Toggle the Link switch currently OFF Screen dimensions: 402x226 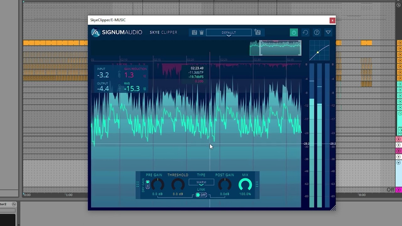(201, 195)
